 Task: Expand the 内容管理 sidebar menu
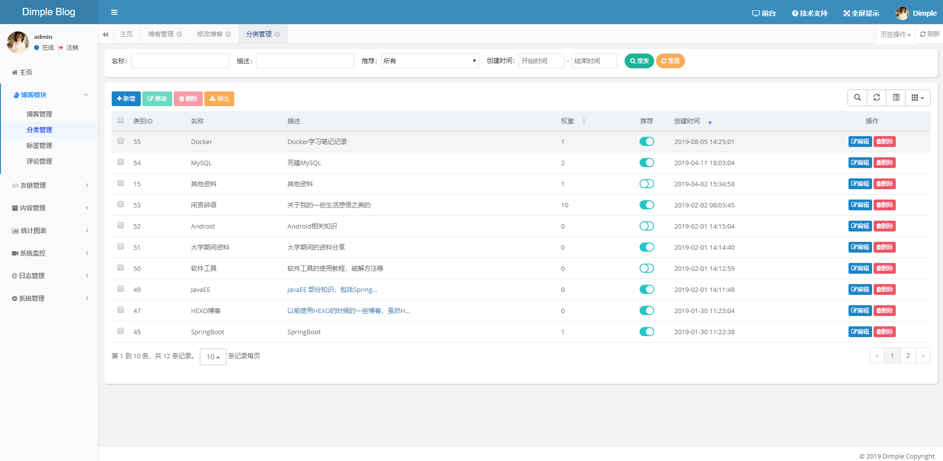click(49, 208)
